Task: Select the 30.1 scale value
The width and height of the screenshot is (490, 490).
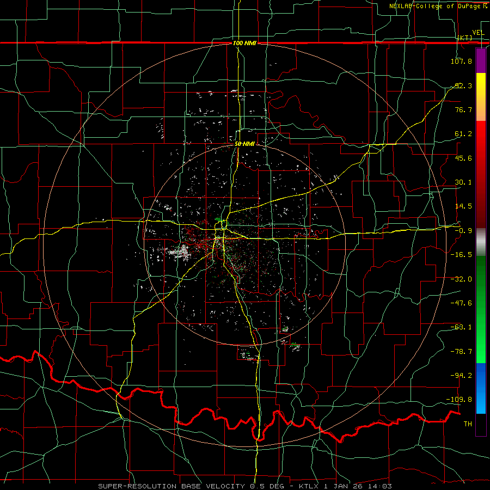Action: pyautogui.click(x=463, y=182)
